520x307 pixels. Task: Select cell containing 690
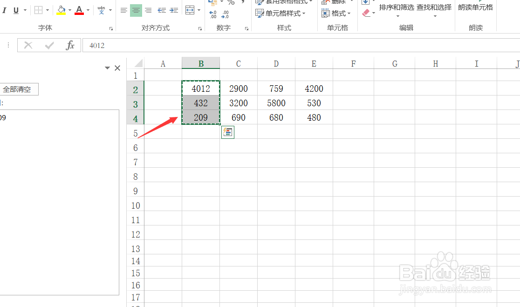coord(239,117)
